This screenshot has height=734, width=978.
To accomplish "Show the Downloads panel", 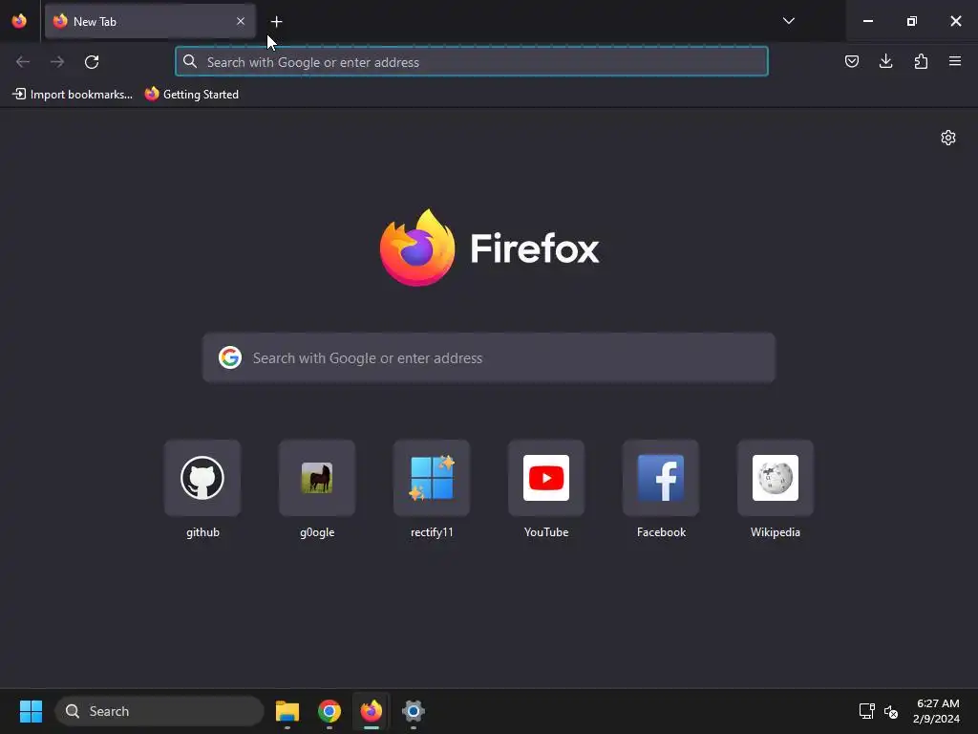I will point(885,61).
